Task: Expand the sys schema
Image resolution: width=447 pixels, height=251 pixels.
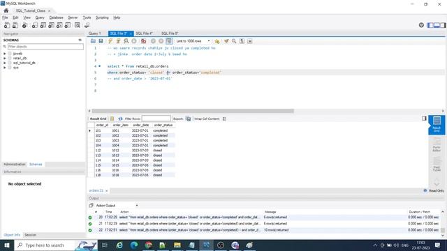Action: tap(5, 68)
